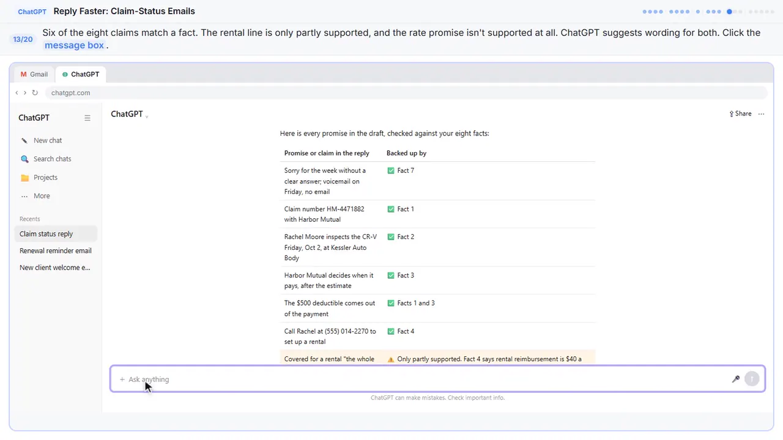Click the ChatGPT badge in tutorial header
Viewport: 783px width, 440px height.
point(33,12)
